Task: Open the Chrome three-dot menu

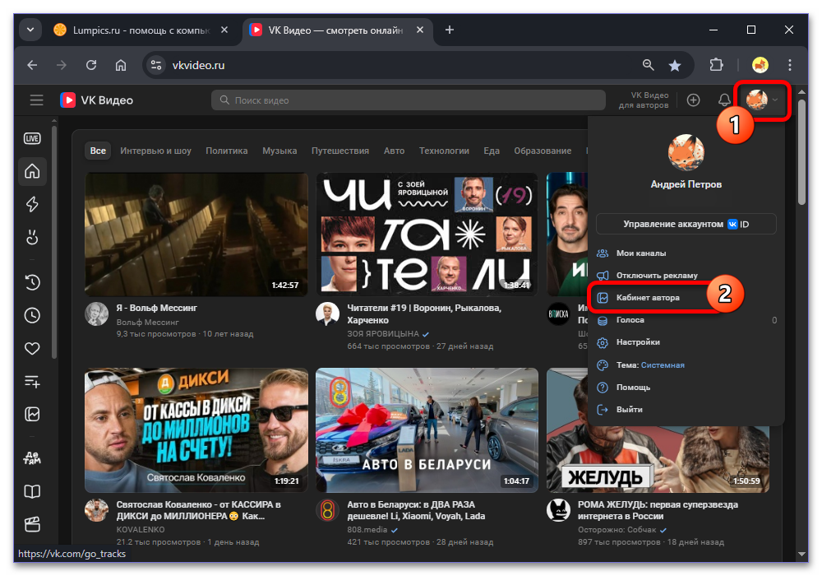Action: (x=789, y=65)
